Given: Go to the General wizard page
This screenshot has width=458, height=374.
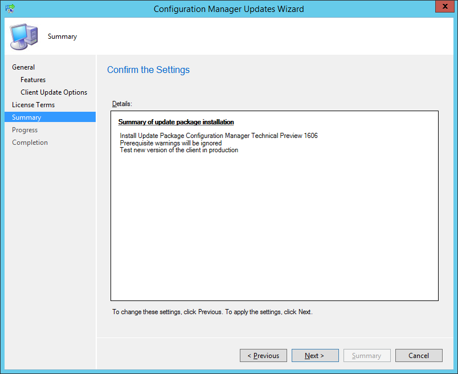Looking at the screenshot, I should coord(23,67).
